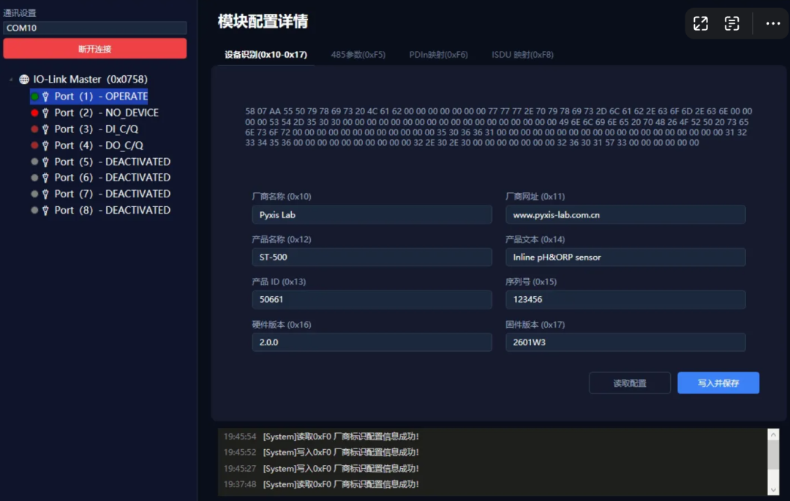Go to the ISDU 映射(0xF8) tab
Screen dimensions: 790x501
coord(522,55)
